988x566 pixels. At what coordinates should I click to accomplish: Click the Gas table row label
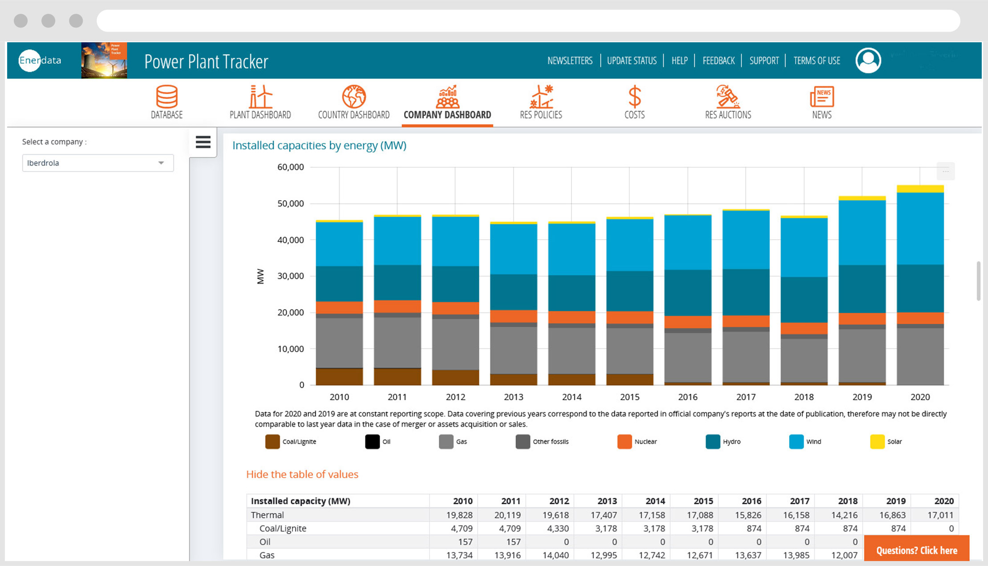pyautogui.click(x=267, y=555)
